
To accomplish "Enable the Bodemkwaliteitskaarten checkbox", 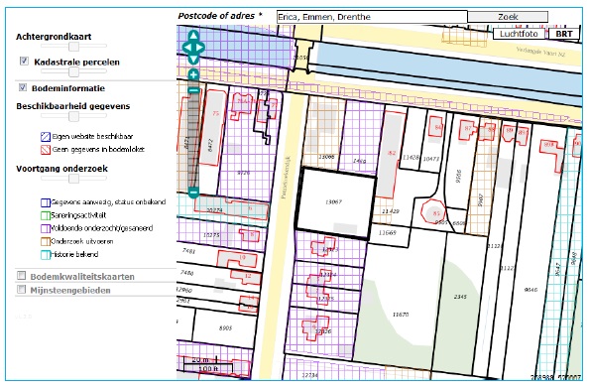I will 22,275.
